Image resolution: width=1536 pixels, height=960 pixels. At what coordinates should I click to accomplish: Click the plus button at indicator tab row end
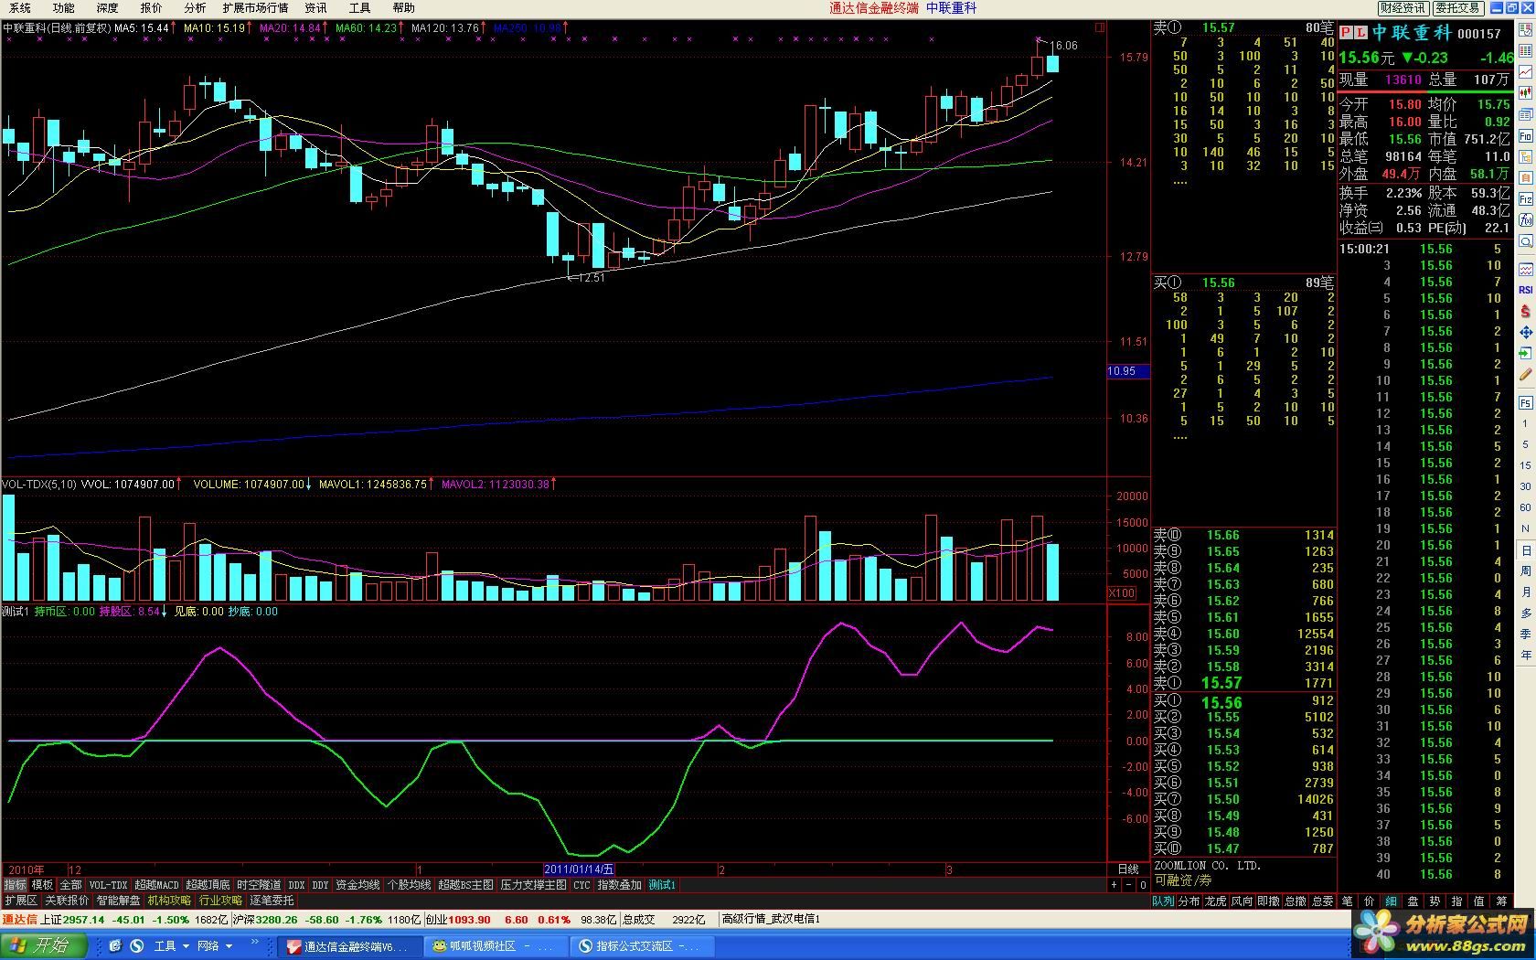tap(1114, 885)
